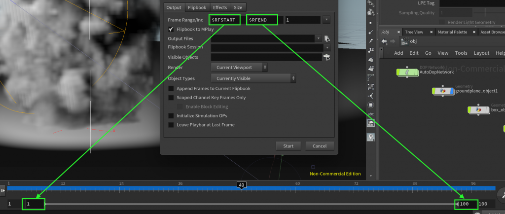
Task: Switch to the Flipbook tab
Action: pos(197,7)
